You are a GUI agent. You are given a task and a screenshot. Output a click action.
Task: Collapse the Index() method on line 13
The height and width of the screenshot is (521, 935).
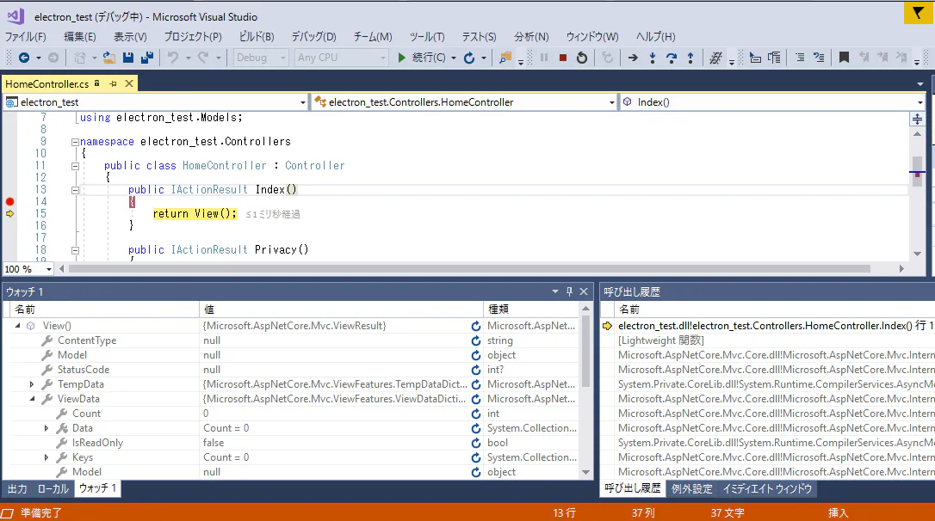click(75, 191)
